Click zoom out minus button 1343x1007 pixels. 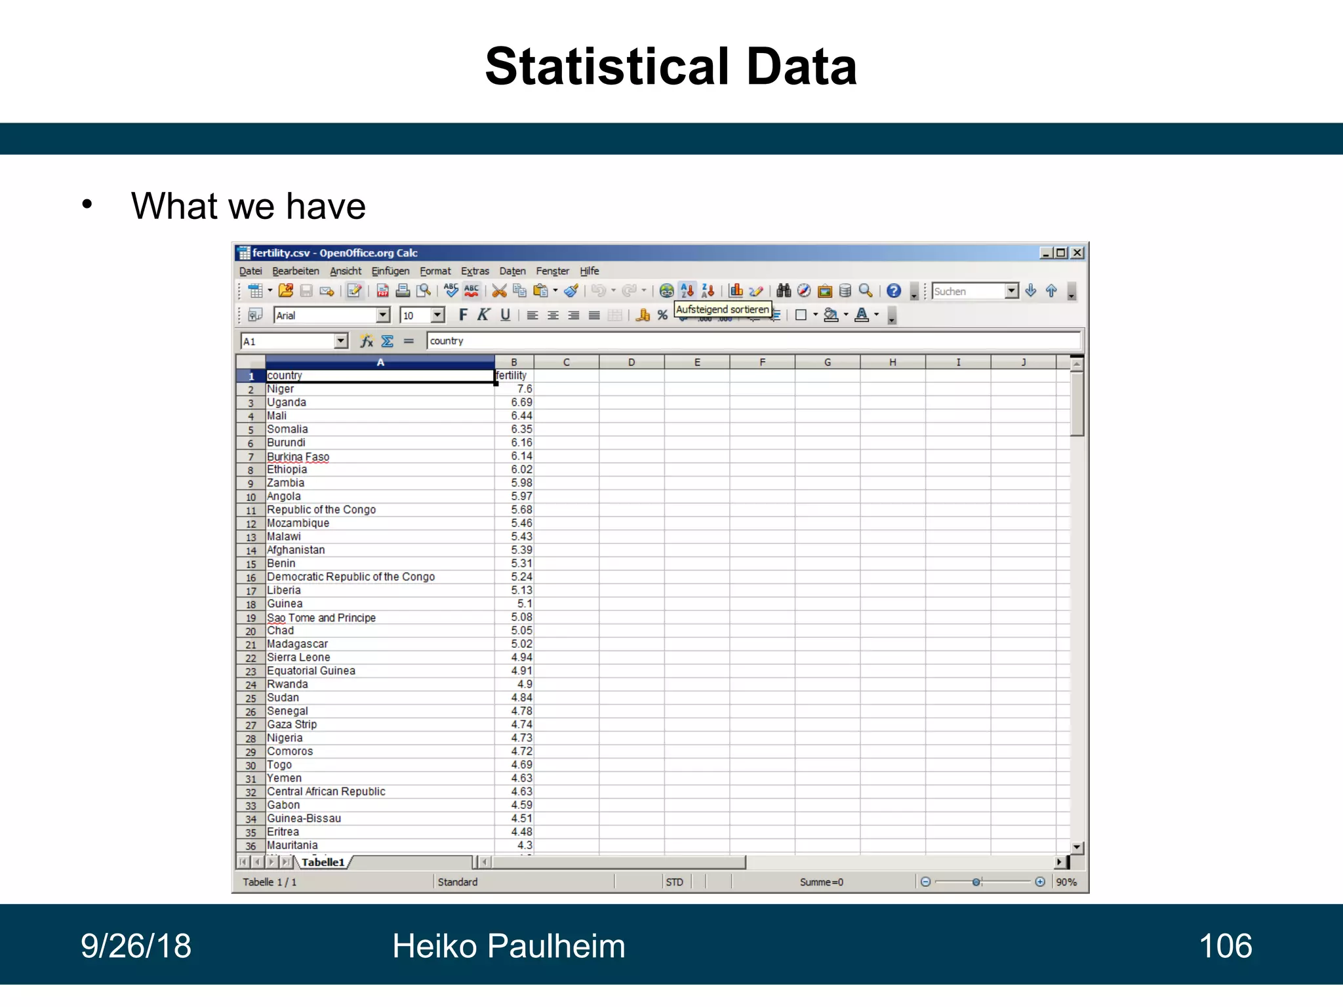click(925, 882)
